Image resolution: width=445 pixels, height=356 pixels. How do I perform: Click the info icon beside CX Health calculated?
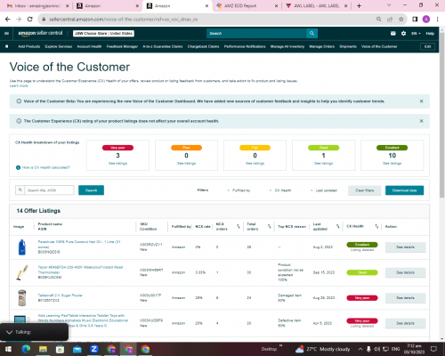click(x=18, y=167)
